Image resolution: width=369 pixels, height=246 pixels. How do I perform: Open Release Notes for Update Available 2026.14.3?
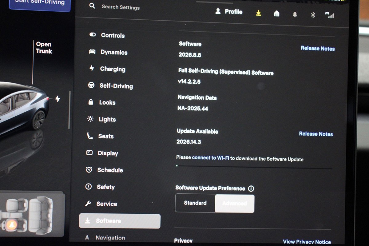point(316,134)
